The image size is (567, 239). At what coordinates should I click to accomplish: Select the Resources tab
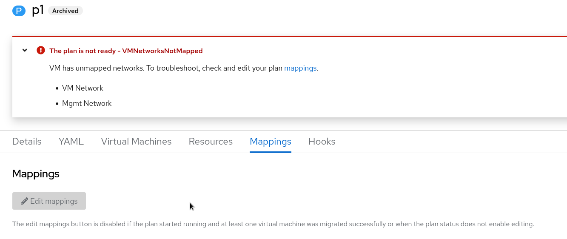(x=211, y=142)
